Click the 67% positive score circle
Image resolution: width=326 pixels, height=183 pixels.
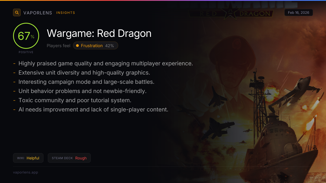[x=26, y=36]
